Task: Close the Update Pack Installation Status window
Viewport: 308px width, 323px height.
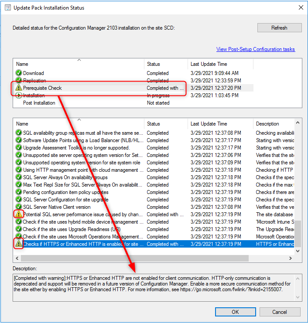Action: tap(301, 7)
